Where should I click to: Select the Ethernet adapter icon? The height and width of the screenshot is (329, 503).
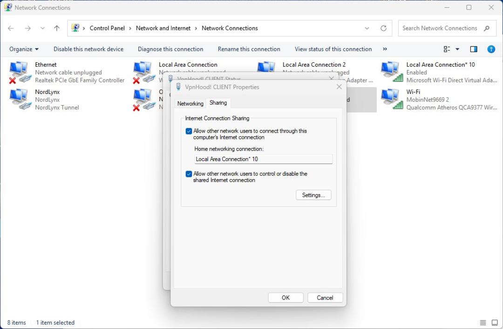tap(20, 73)
